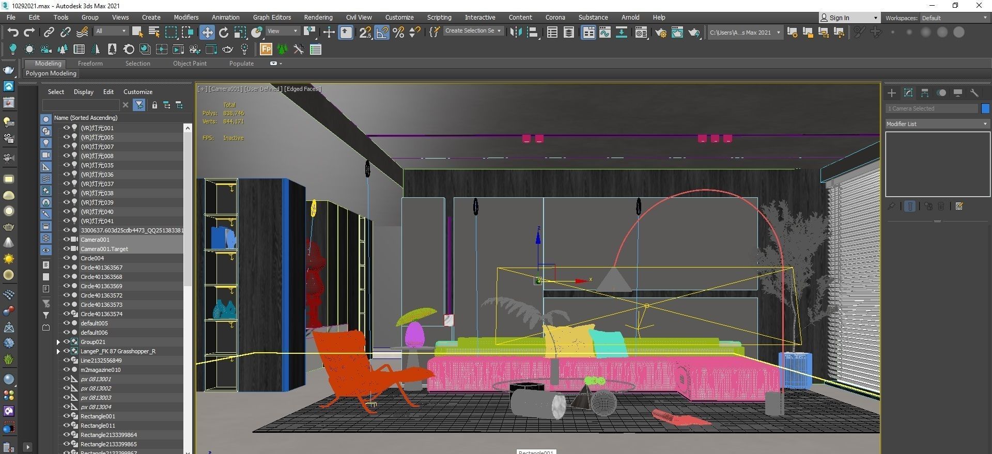Click the Mirror tool icon

(x=516, y=33)
